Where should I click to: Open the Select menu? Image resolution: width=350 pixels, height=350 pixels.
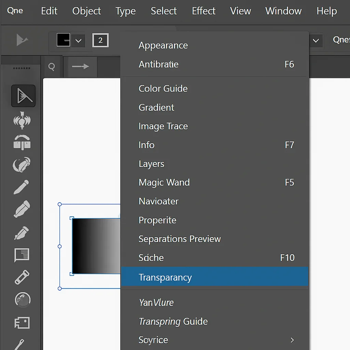click(x=164, y=11)
